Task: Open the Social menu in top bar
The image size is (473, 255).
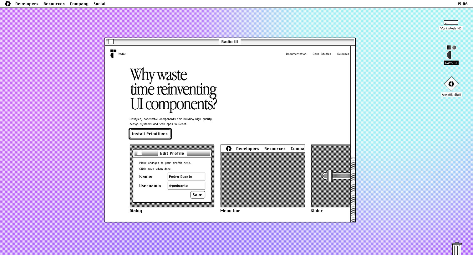Action: click(x=99, y=4)
